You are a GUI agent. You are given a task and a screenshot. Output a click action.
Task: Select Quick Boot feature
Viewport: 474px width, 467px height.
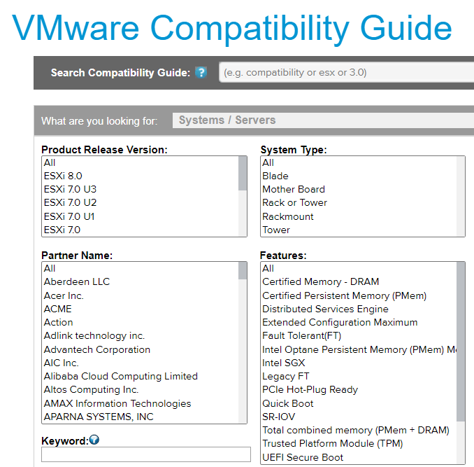359,403
